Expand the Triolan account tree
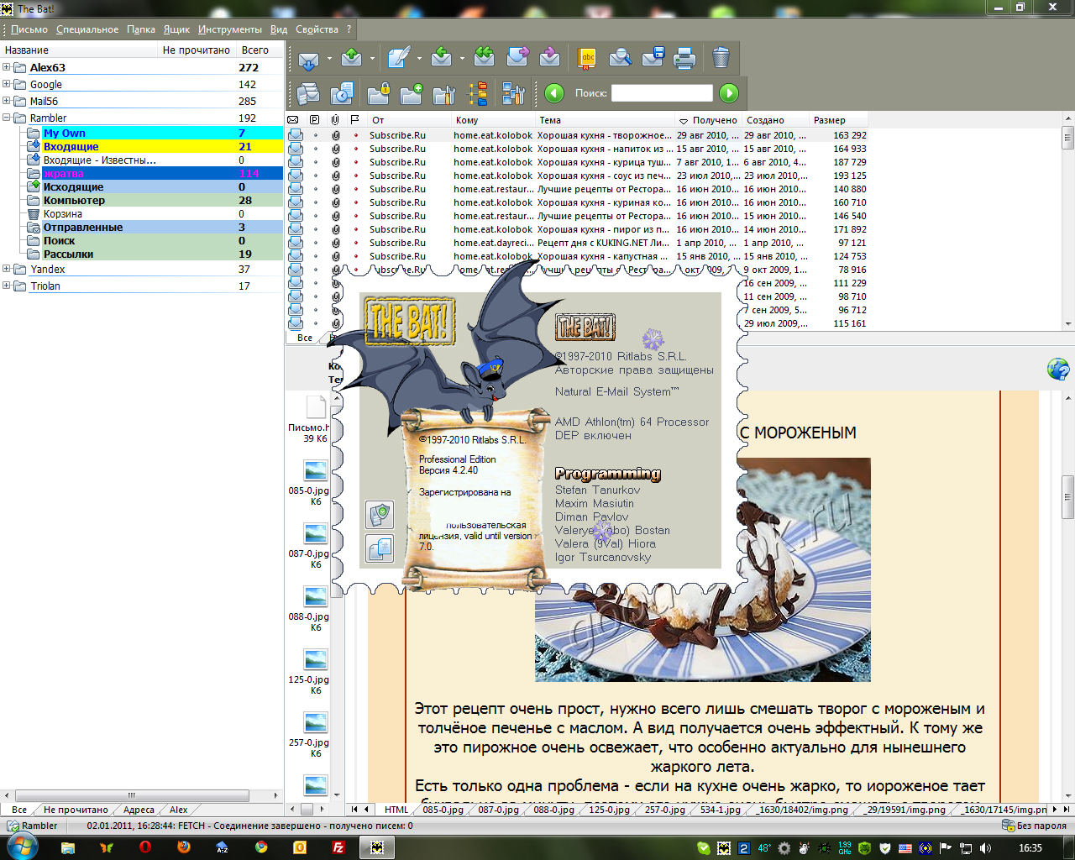The width and height of the screenshot is (1075, 860). click(x=7, y=286)
